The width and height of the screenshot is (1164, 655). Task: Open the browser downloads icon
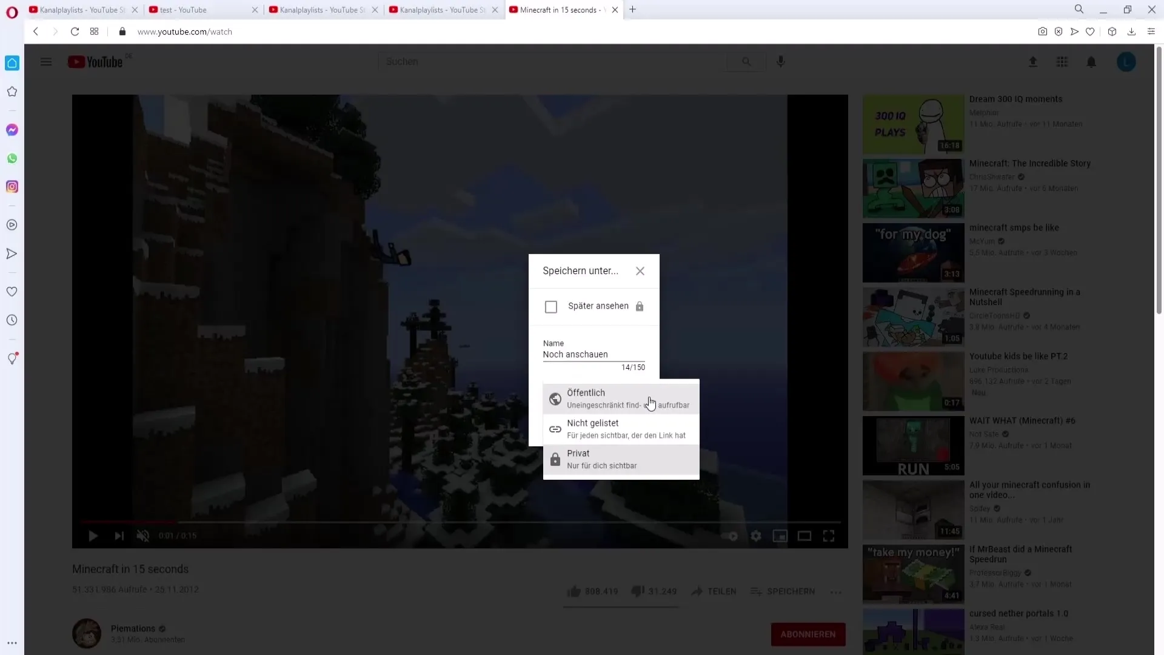click(1131, 32)
